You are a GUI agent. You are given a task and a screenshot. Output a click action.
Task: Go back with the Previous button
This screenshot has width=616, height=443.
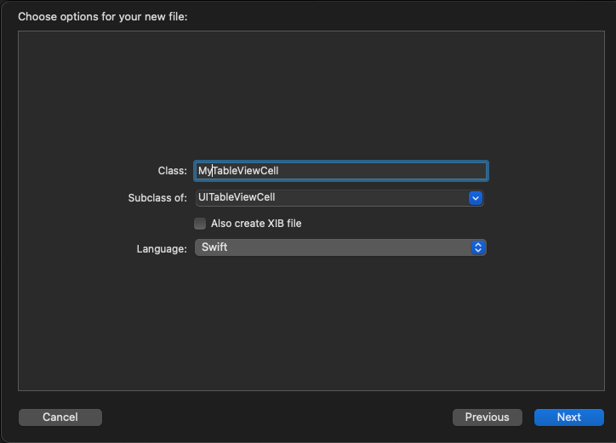488,417
